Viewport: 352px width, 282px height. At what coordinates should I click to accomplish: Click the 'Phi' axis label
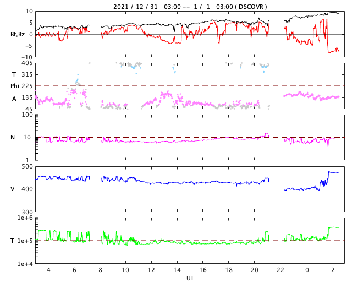(x=15, y=86)
